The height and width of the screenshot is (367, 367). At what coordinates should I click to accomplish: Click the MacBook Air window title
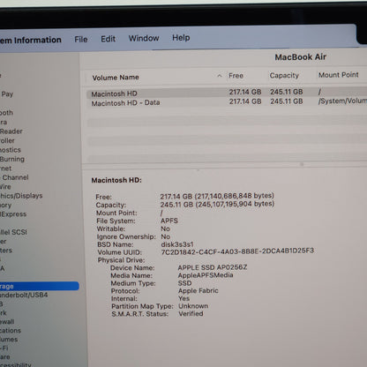point(301,57)
